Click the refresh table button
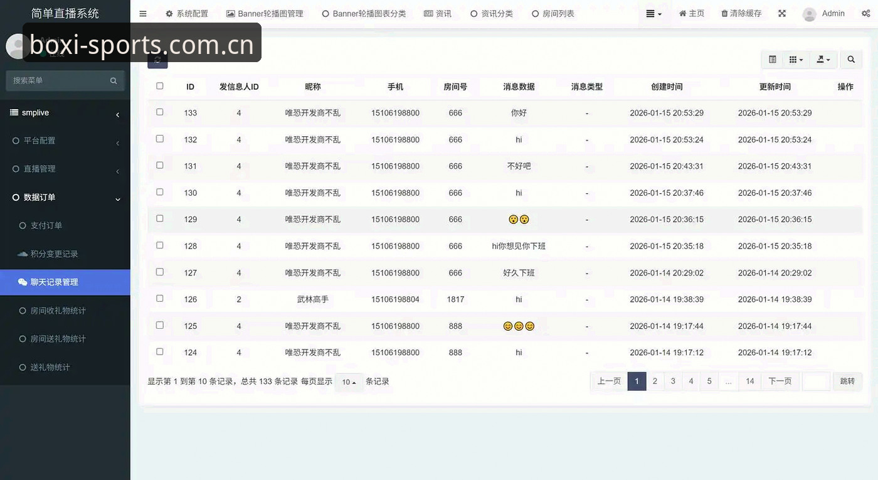Image resolution: width=878 pixels, height=480 pixels. click(157, 60)
